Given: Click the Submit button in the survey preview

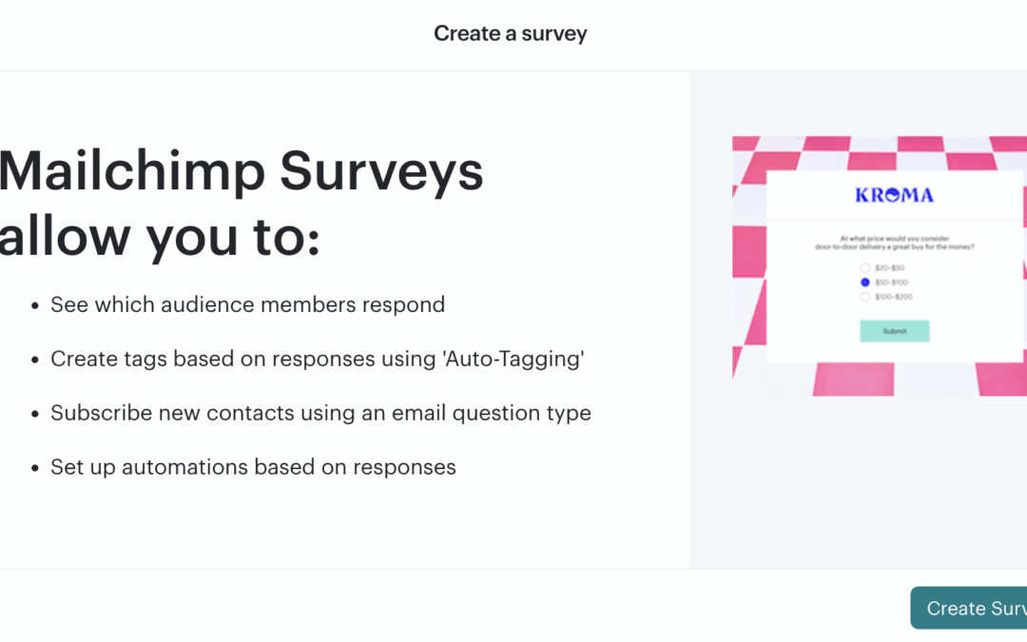Looking at the screenshot, I should click(x=894, y=331).
